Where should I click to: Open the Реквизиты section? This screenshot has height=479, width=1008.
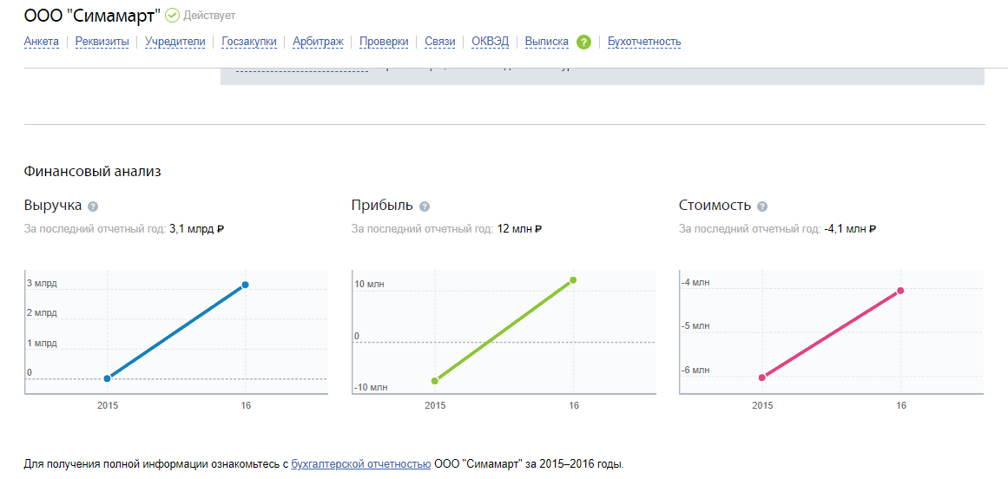pyautogui.click(x=102, y=42)
